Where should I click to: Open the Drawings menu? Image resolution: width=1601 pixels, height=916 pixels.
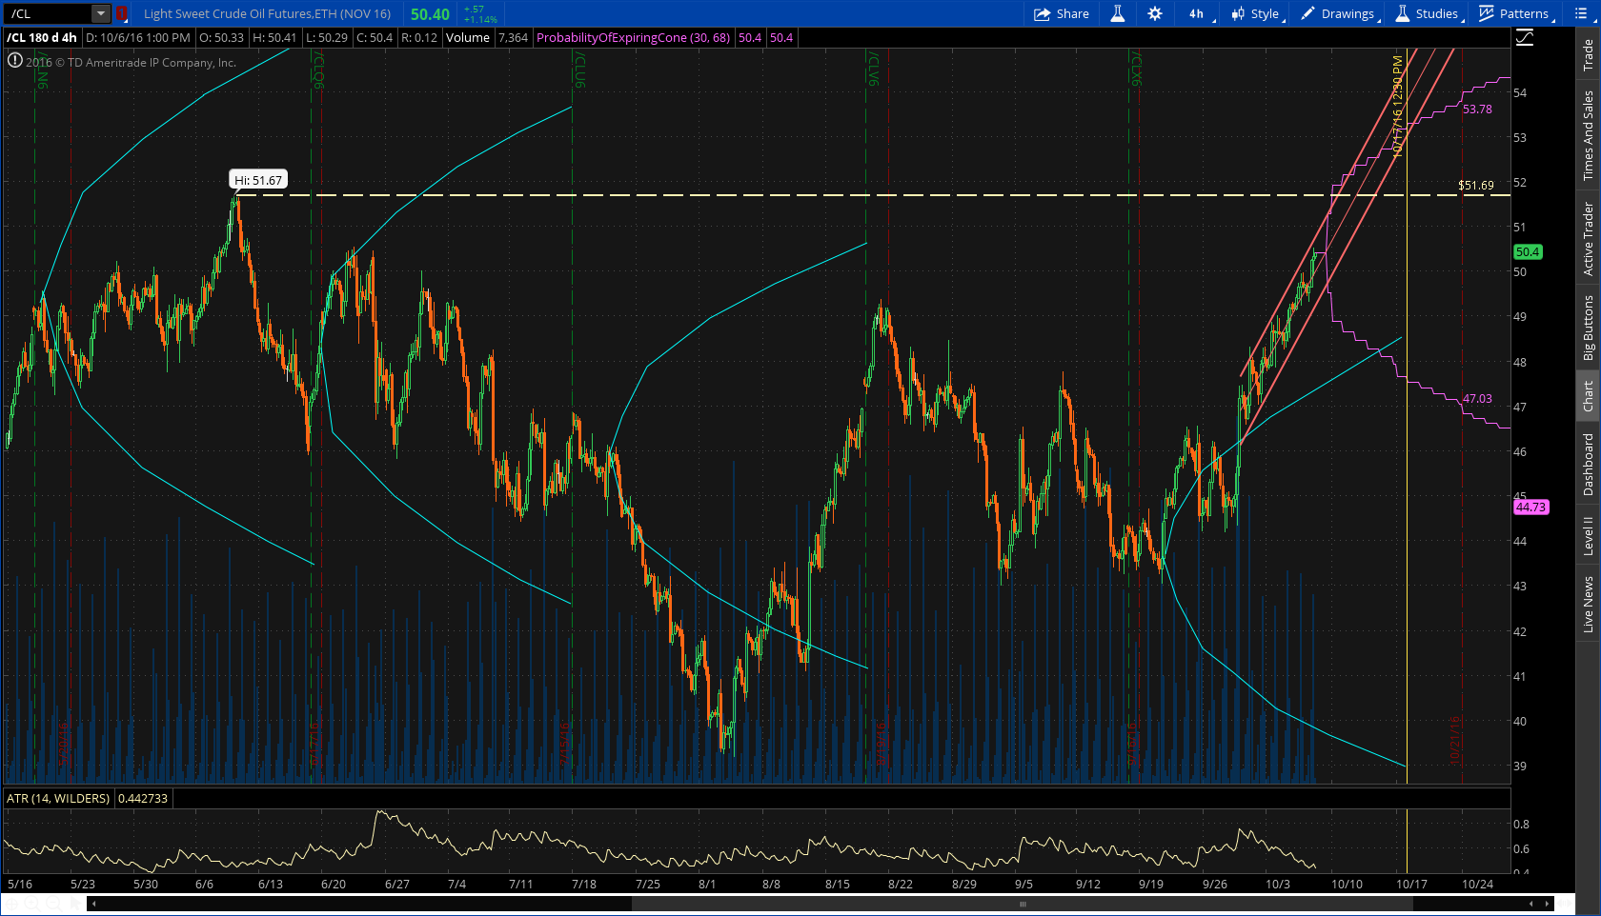tap(1340, 13)
